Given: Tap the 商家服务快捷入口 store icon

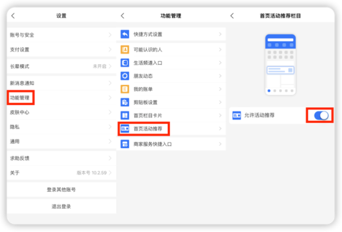Looking at the screenshot, I should click(125, 144).
